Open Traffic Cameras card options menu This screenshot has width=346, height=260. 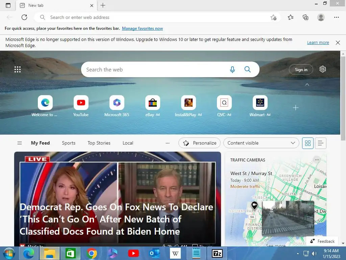(x=317, y=160)
